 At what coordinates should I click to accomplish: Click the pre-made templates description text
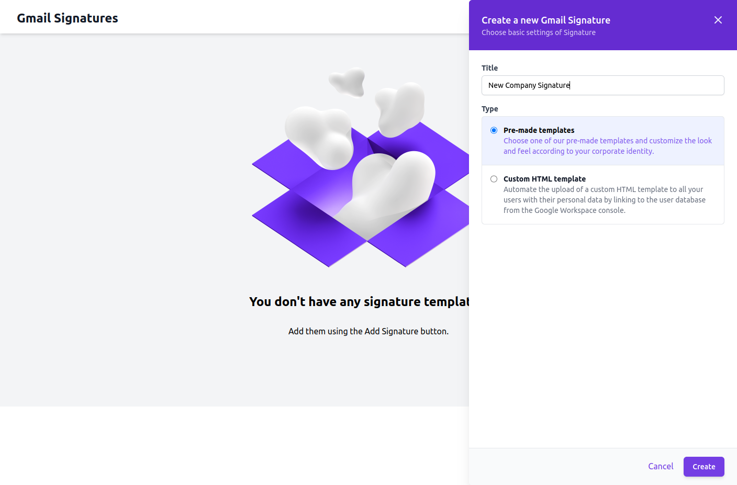pos(607,146)
